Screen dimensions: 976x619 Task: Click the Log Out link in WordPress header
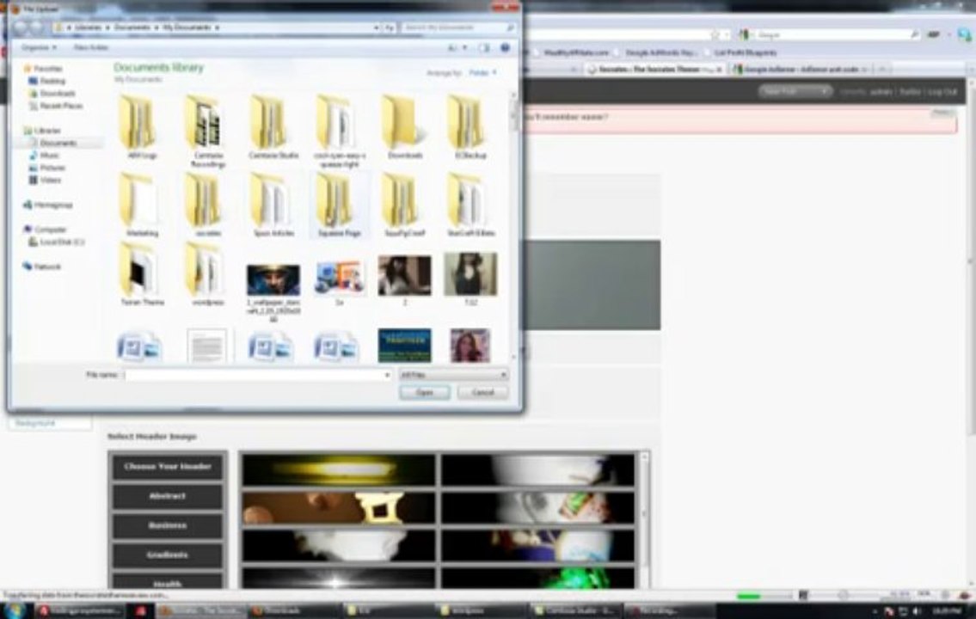pyautogui.click(x=942, y=91)
